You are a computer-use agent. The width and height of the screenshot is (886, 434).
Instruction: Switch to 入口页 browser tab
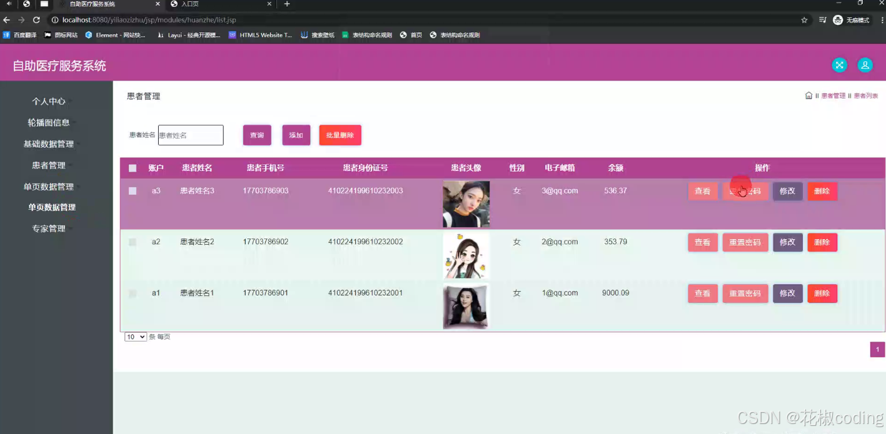point(222,4)
